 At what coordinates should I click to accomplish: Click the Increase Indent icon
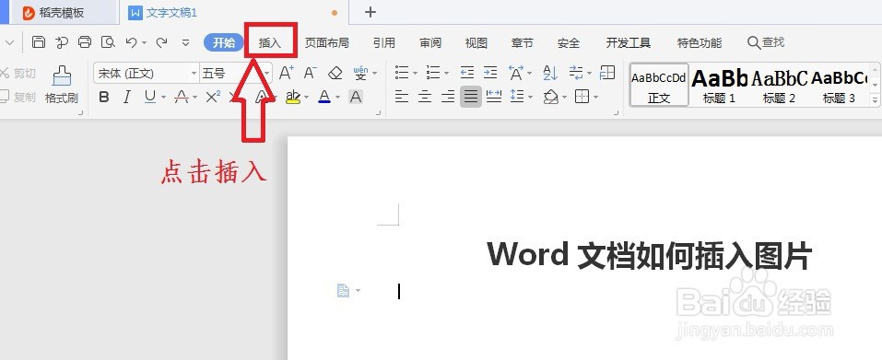(490, 73)
